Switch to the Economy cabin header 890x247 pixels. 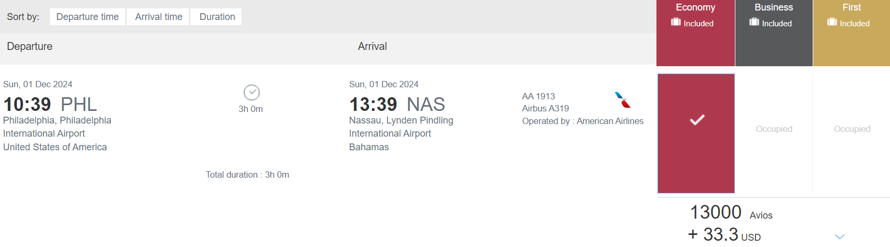tap(695, 8)
